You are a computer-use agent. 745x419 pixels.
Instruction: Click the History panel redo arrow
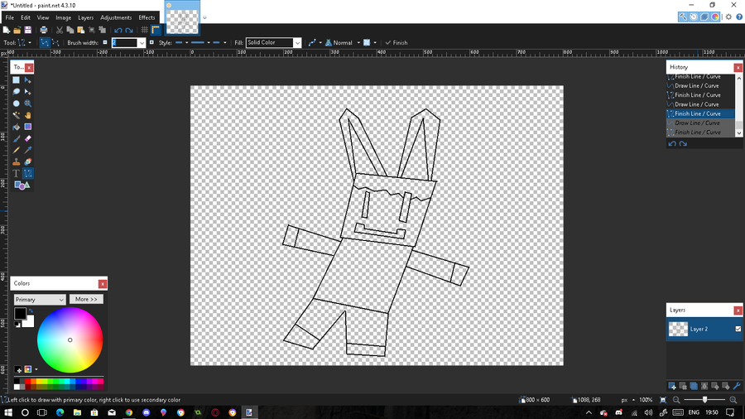tap(683, 143)
